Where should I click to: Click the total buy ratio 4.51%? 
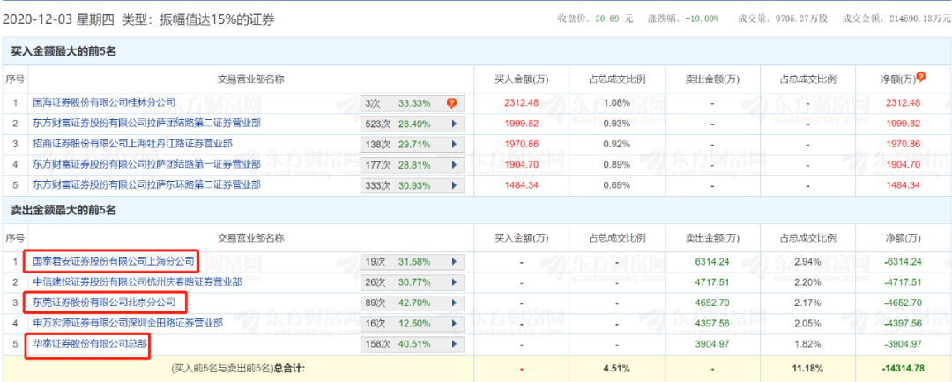617,368
